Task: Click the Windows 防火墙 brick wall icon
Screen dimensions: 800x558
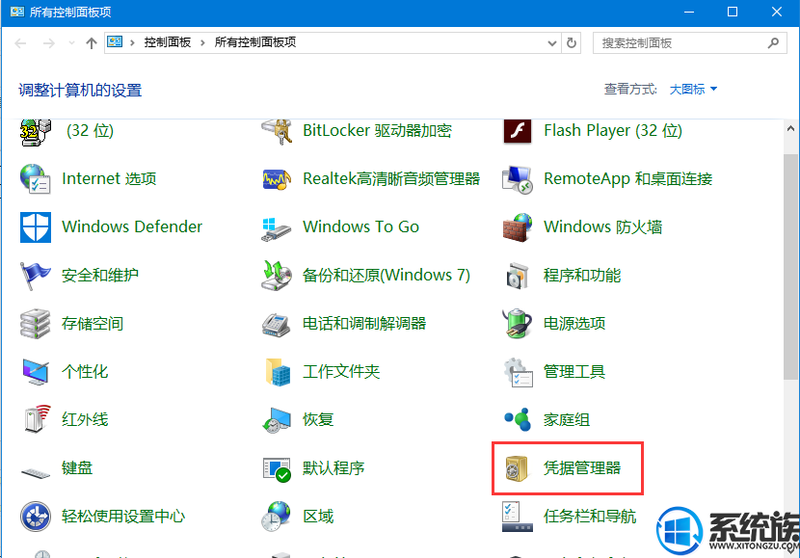Action: 518,227
